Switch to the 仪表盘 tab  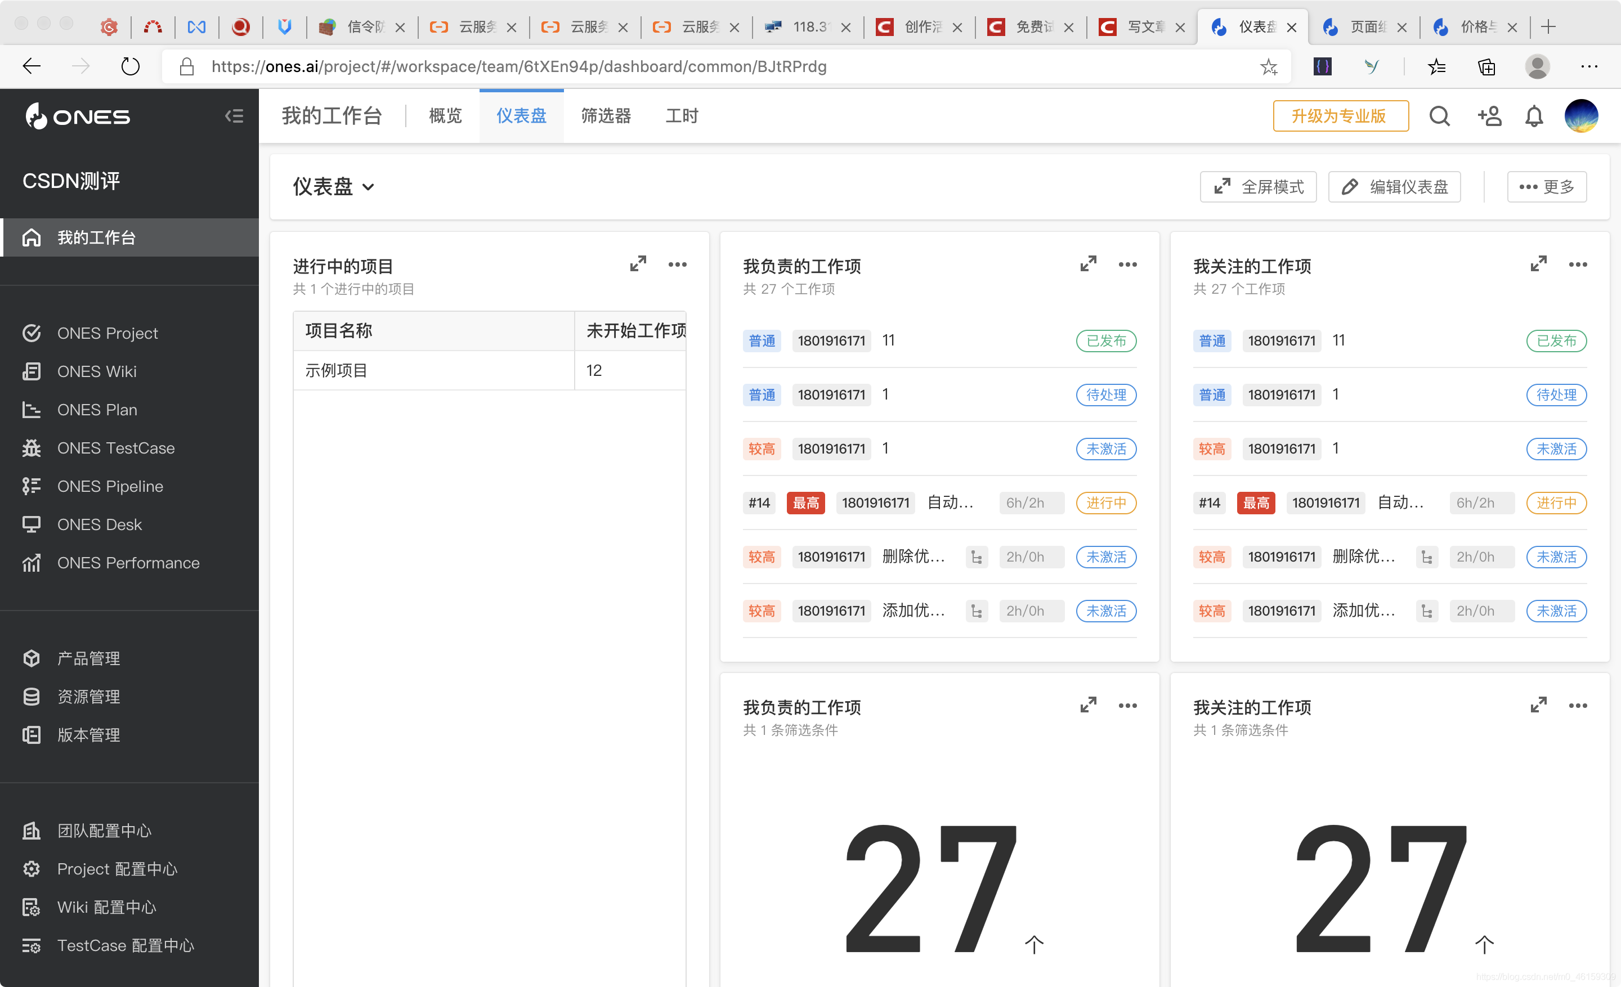click(521, 116)
